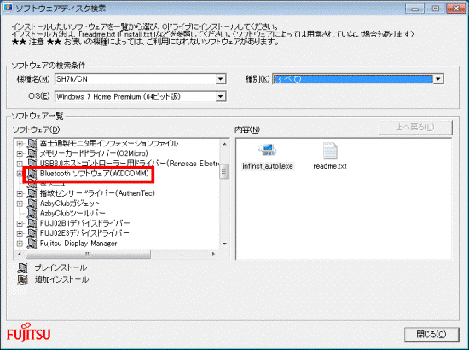
Task: Click software list scroll down arrow
Action: [224, 244]
